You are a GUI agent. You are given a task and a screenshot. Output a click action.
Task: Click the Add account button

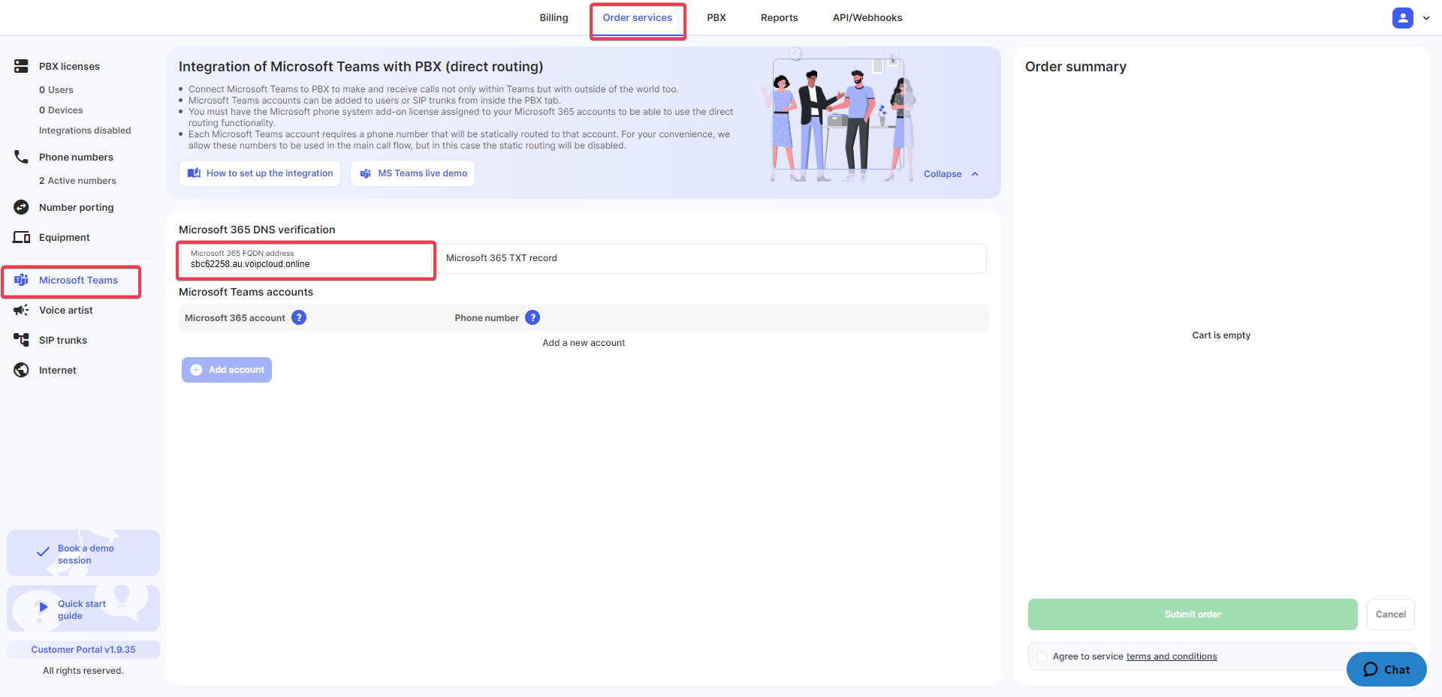click(x=227, y=370)
